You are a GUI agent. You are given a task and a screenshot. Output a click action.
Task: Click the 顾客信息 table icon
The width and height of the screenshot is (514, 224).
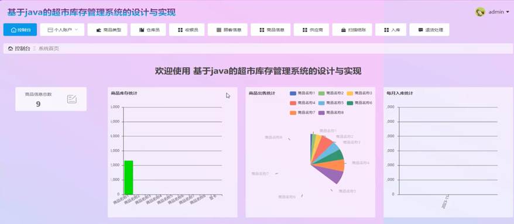[219, 30]
